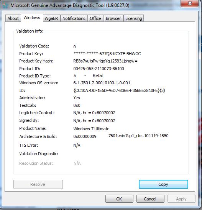Click the grayed Resolve button
The width and height of the screenshot is (202, 210).
38,184
